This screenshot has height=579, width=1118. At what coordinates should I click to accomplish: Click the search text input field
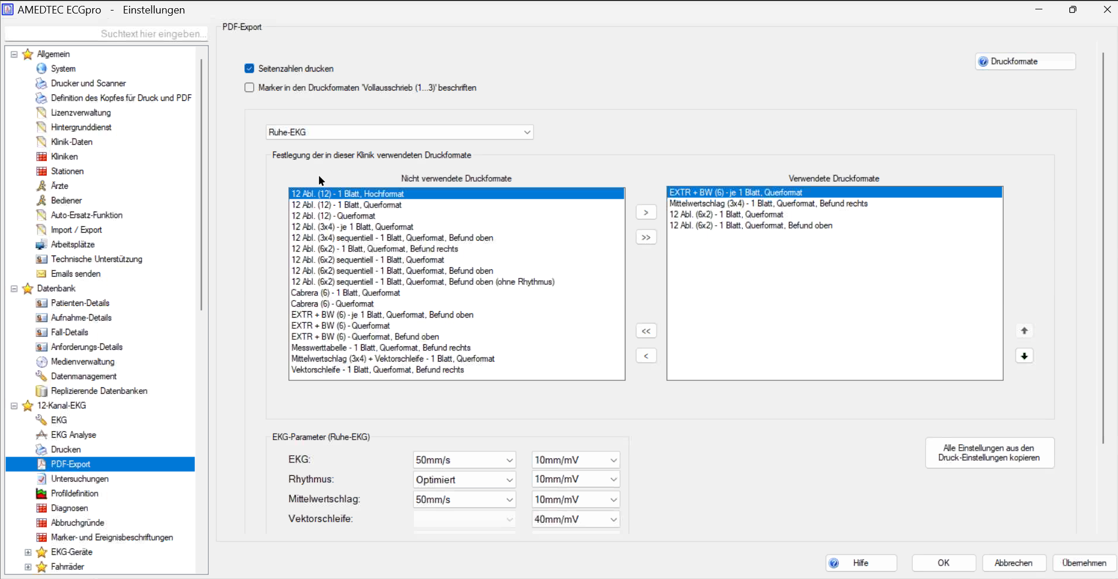click(x=106, y=34)
